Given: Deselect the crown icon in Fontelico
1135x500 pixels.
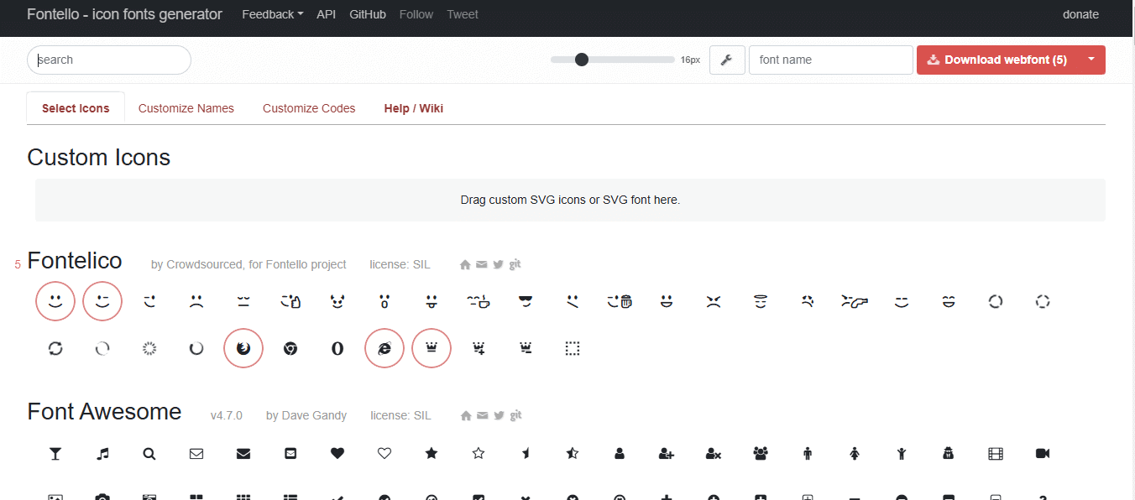Looking at the screenshot, I should [432, 347].
